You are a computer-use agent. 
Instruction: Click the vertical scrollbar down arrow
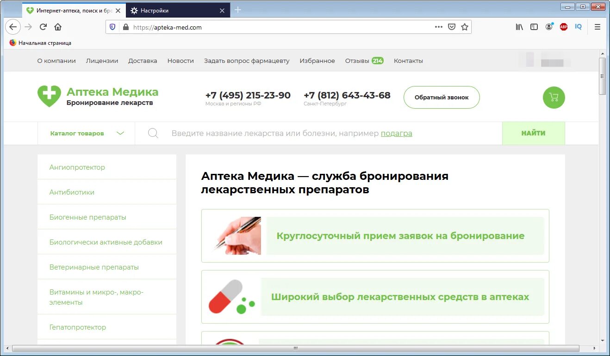pyautogui.click(x=602, y=341)
